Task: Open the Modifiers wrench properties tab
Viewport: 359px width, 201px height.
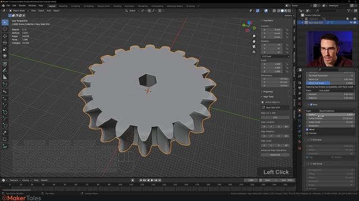Action: tap(300, 116)
